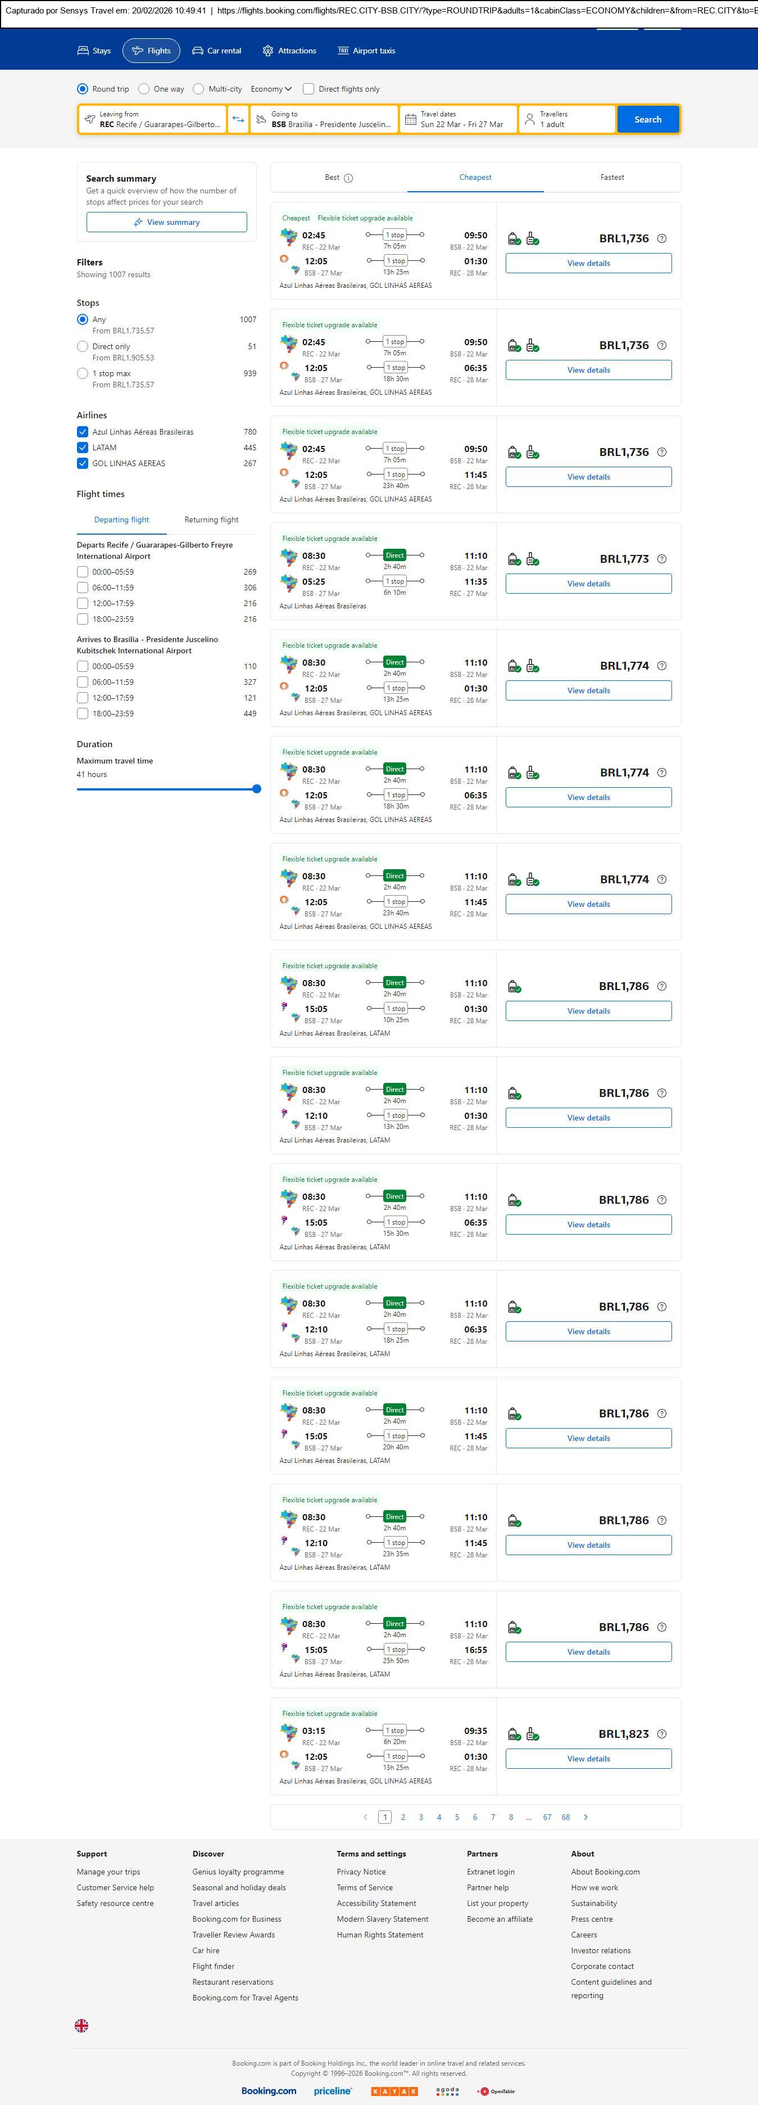Open Attractions from the top navigation
Viewport: 758px width, 2105px height.
tap(289, 51)
